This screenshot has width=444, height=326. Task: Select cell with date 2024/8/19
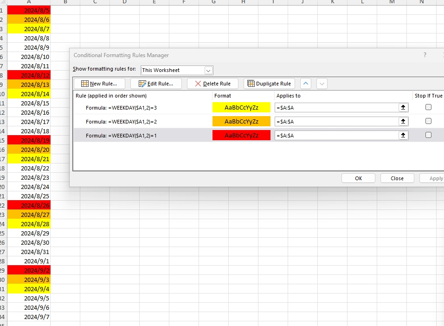pos(29,140)
